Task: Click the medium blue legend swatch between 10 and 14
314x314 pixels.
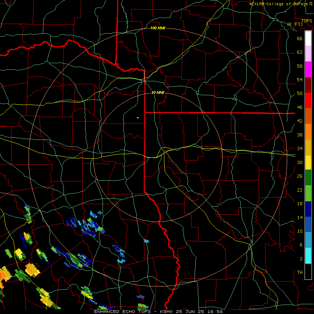Action: tap(308, 224)
